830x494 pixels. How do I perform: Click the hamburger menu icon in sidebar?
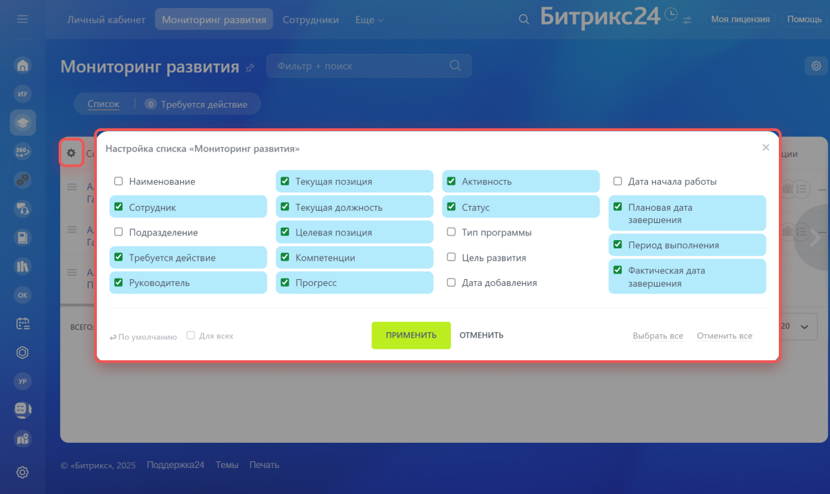(x=23, y=19)
